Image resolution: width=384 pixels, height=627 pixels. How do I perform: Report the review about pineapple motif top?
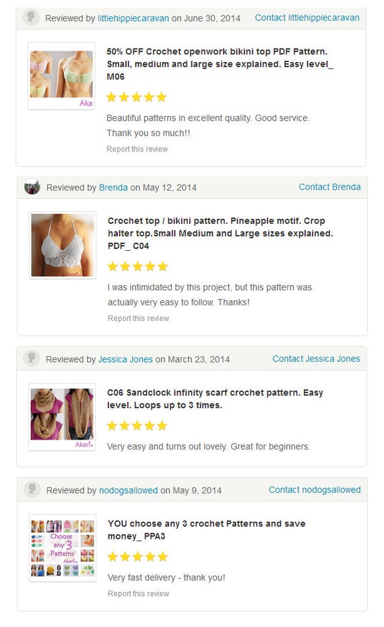[x=138, y=318]
